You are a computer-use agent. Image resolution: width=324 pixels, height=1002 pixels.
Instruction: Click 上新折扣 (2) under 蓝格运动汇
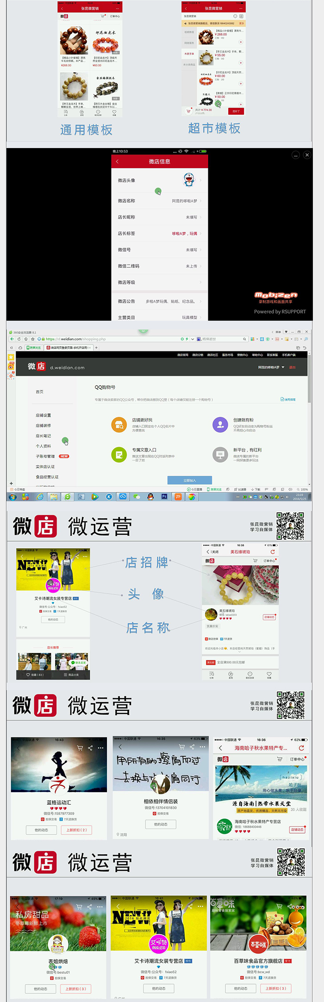coord(76,830)
